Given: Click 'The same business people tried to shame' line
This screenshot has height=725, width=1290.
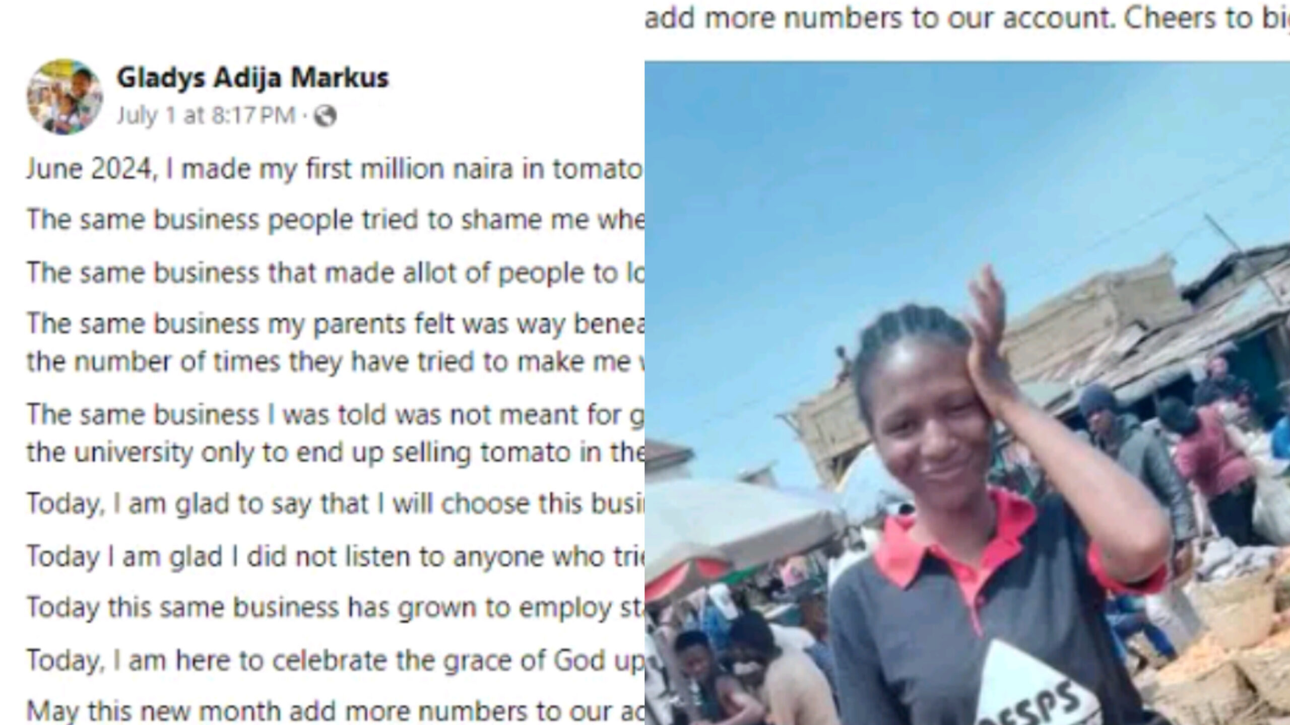Looking at the screenshot, I should click(x=335, y=220).
